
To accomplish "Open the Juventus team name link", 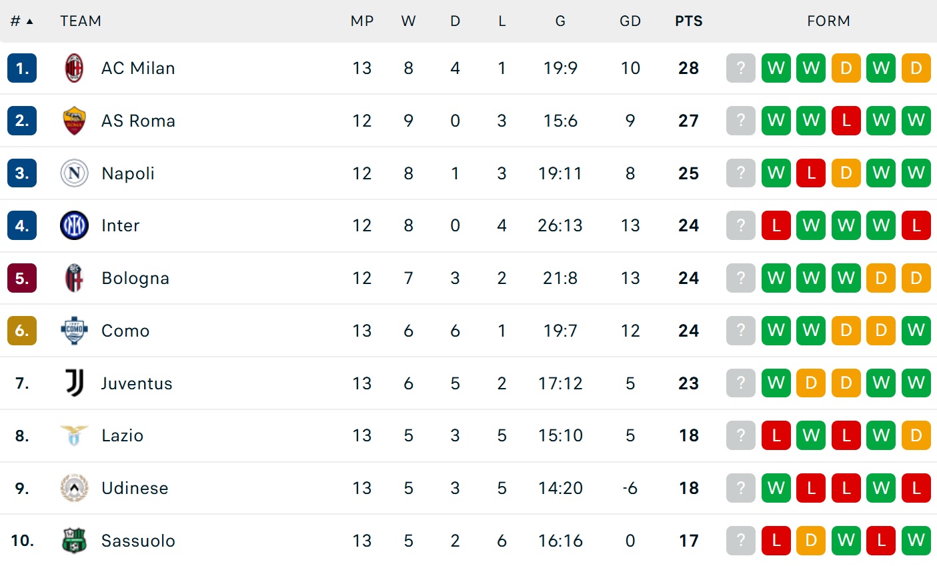I will coord(137,383).
